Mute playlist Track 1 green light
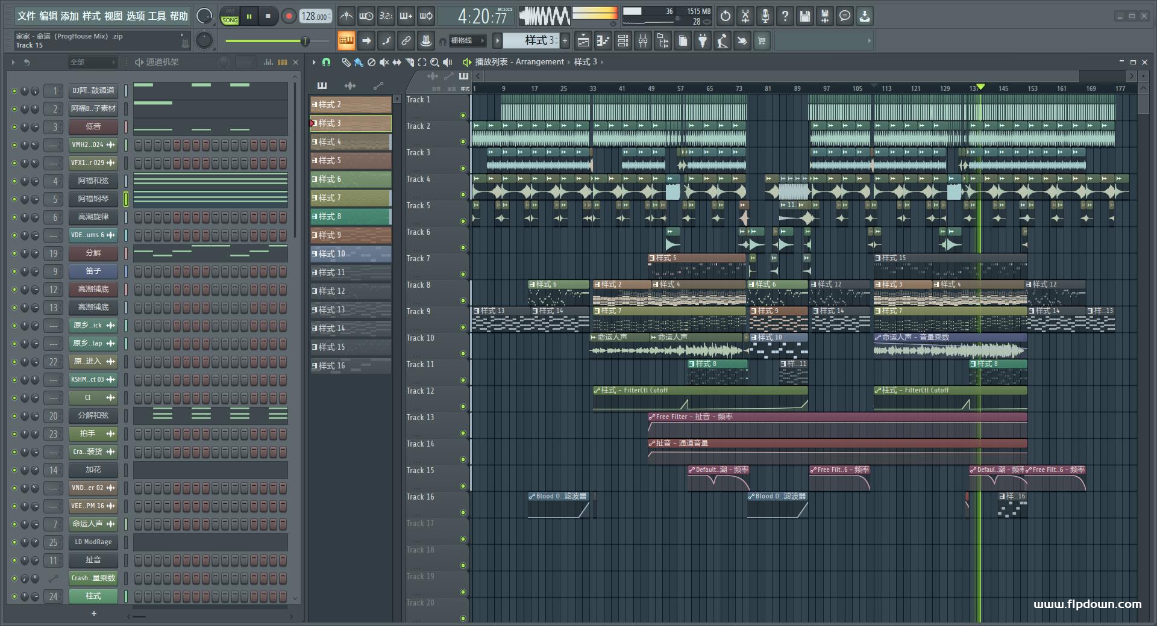 [463, 115]
